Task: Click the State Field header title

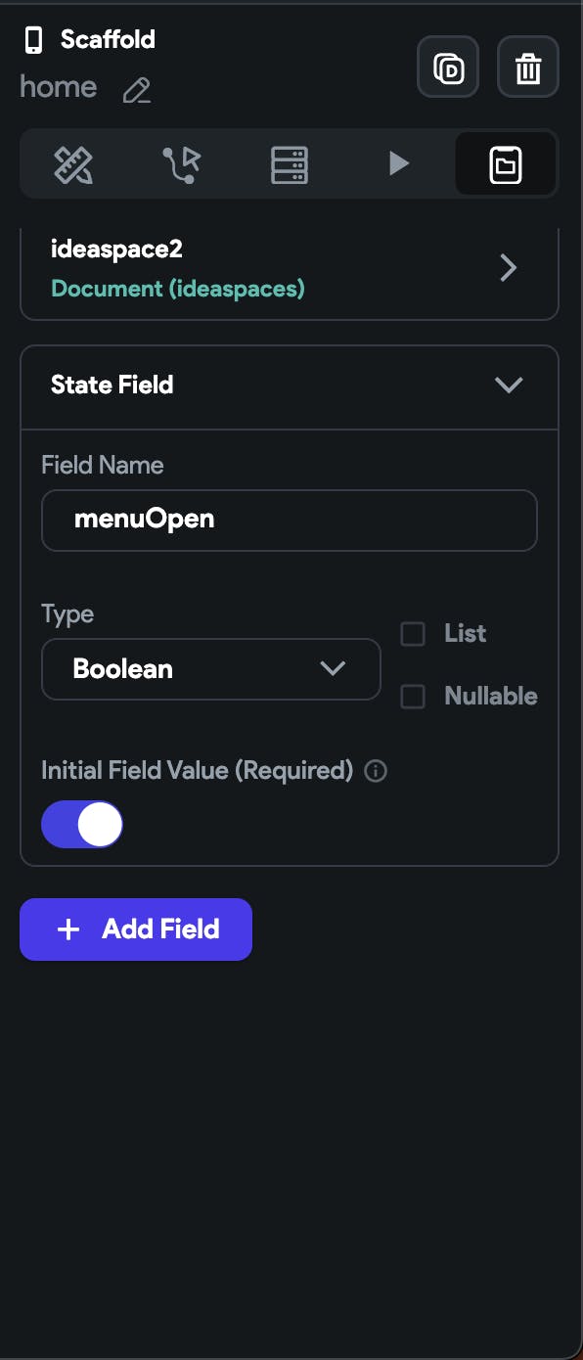Action: pyautogui.click(x=112, y=385)
